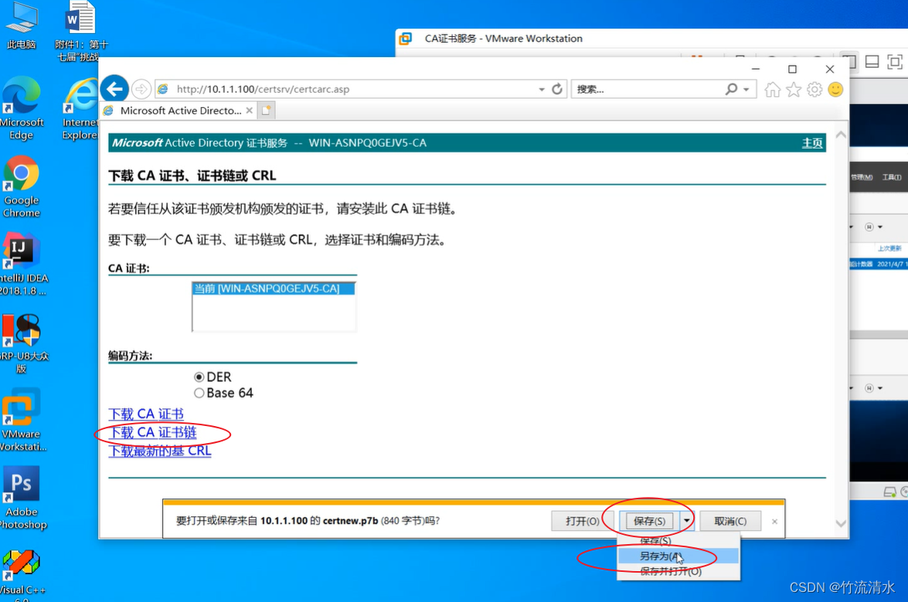Expand the Save button dropdown arrow
Viewport: 908px width, 602px height.
[x=687, y=521]
